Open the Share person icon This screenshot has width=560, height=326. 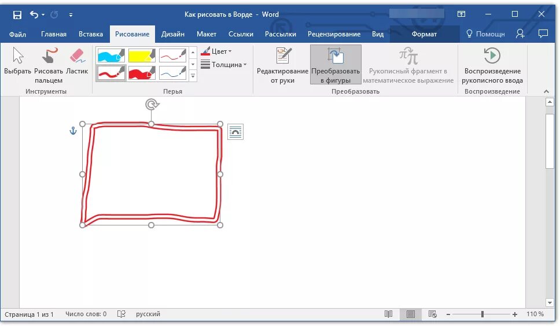click(x=520, y=34)
